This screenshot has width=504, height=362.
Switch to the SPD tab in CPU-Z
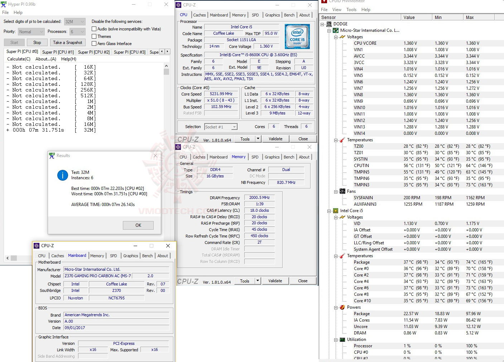(255, 15)
